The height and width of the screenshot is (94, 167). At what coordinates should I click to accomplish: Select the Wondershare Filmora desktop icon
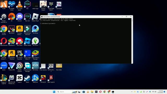[x=27, y=30]
